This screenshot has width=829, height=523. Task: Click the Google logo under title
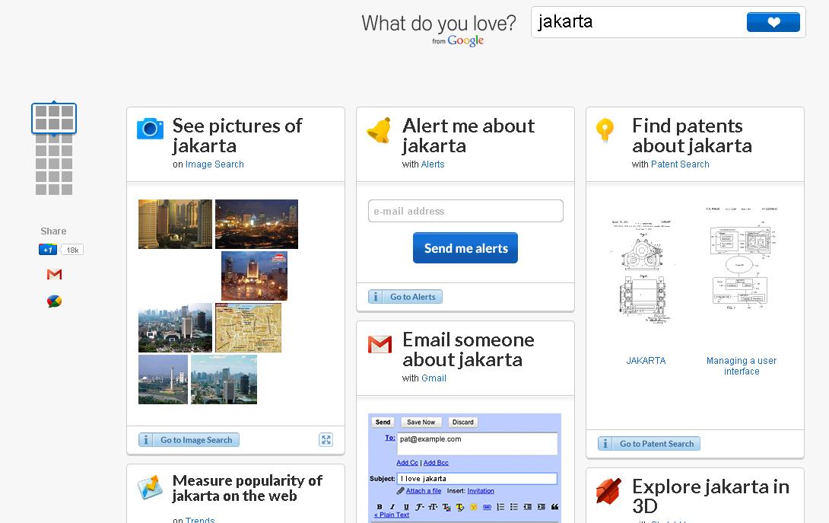pos(465,40)
